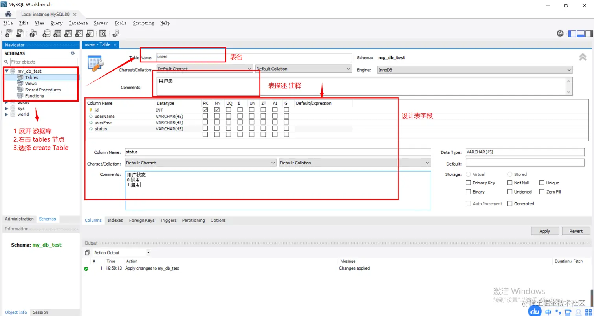Select the home tab icon
594x316 pixels.
[8, 13]
